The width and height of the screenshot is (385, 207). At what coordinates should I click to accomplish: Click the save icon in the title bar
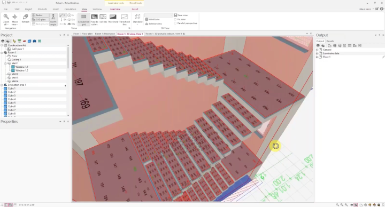(x=4, y=3)
